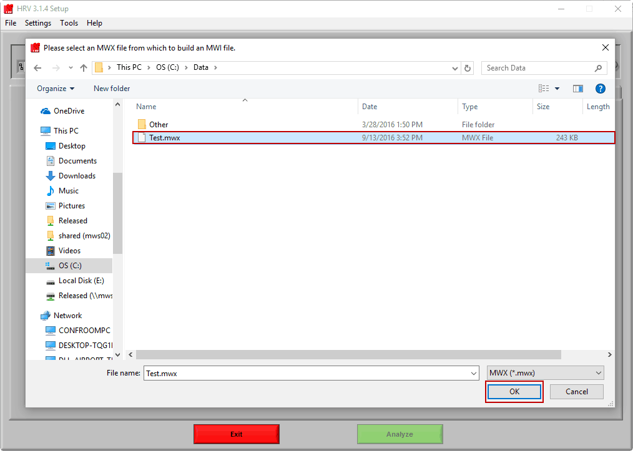The height and width of the screenshot is (451, 633).
Task: Click the '3/28/2016 1:50 PM' date
Action: pos(392,125)
